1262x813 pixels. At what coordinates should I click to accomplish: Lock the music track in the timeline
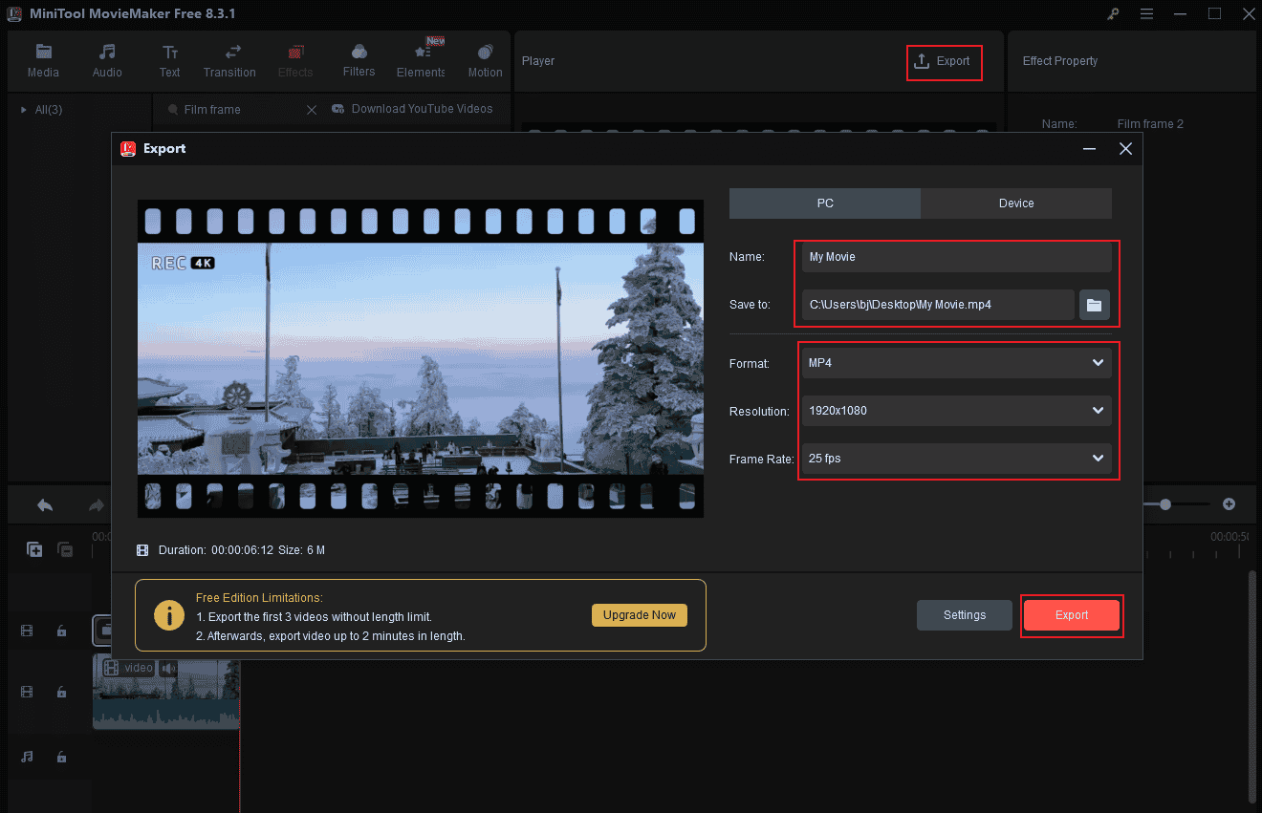coord(61,757)
